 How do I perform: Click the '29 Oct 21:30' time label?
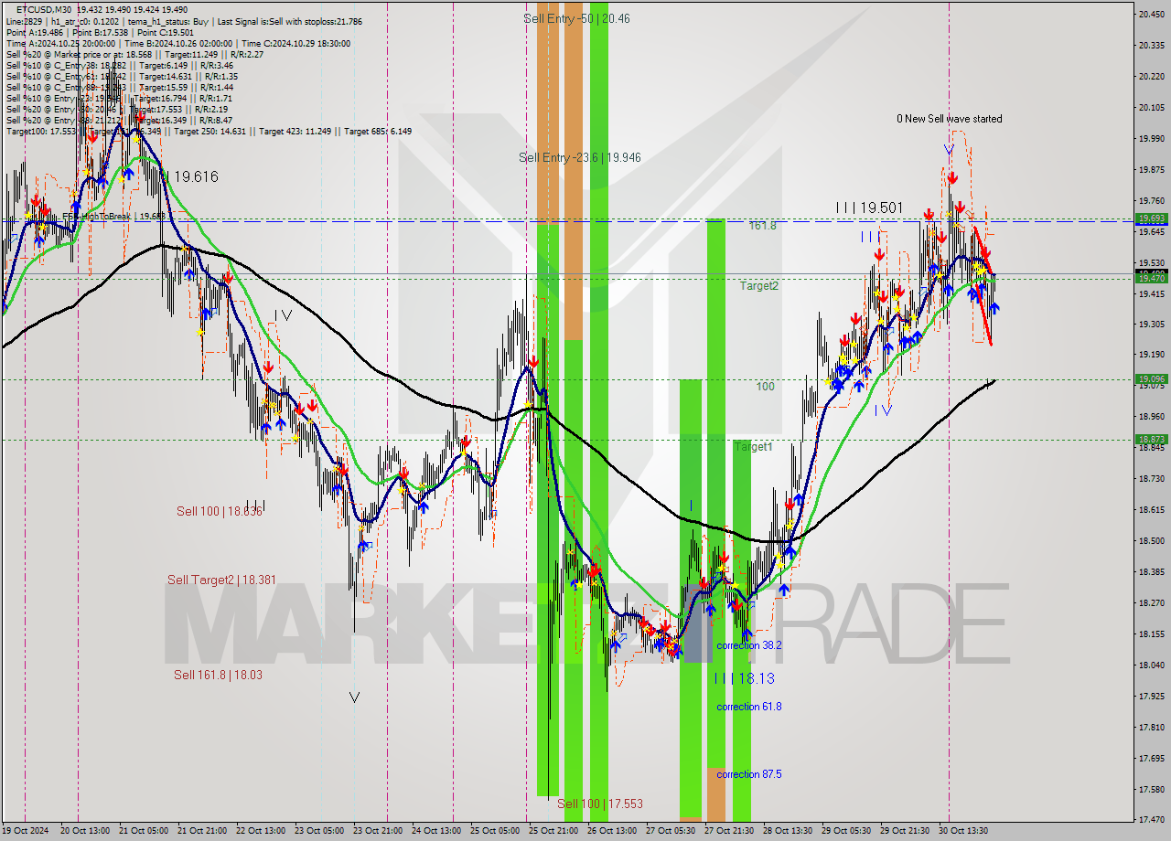[906, 831]
